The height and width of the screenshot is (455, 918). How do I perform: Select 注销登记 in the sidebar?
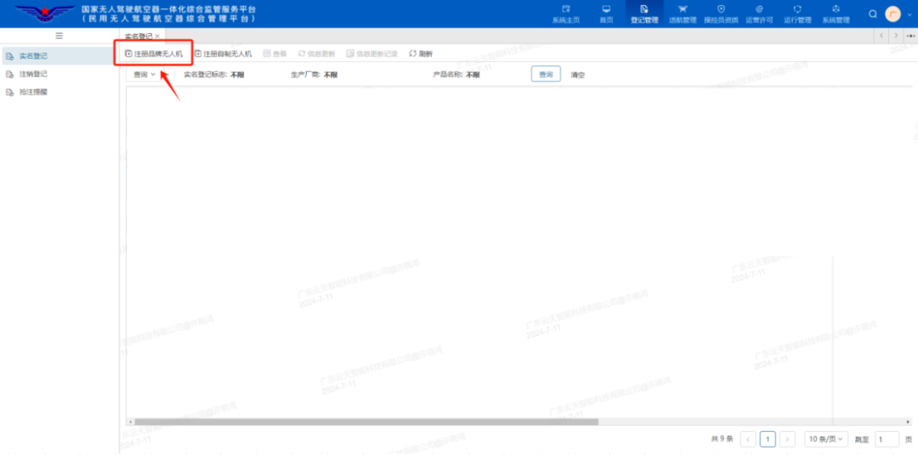coord(33,74)
